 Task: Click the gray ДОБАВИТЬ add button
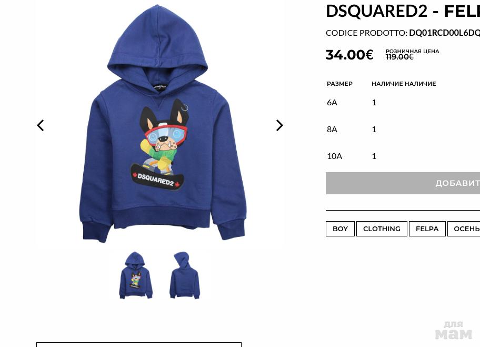coord(403,183)
